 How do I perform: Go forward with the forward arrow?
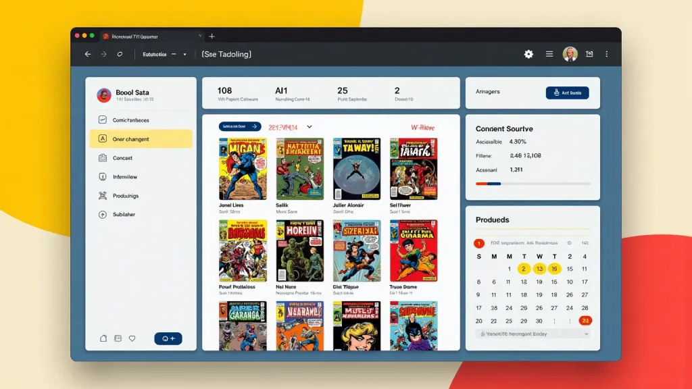coord(103,54)
